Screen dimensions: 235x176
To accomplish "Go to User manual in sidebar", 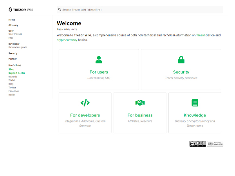I will tap(15, 34).
